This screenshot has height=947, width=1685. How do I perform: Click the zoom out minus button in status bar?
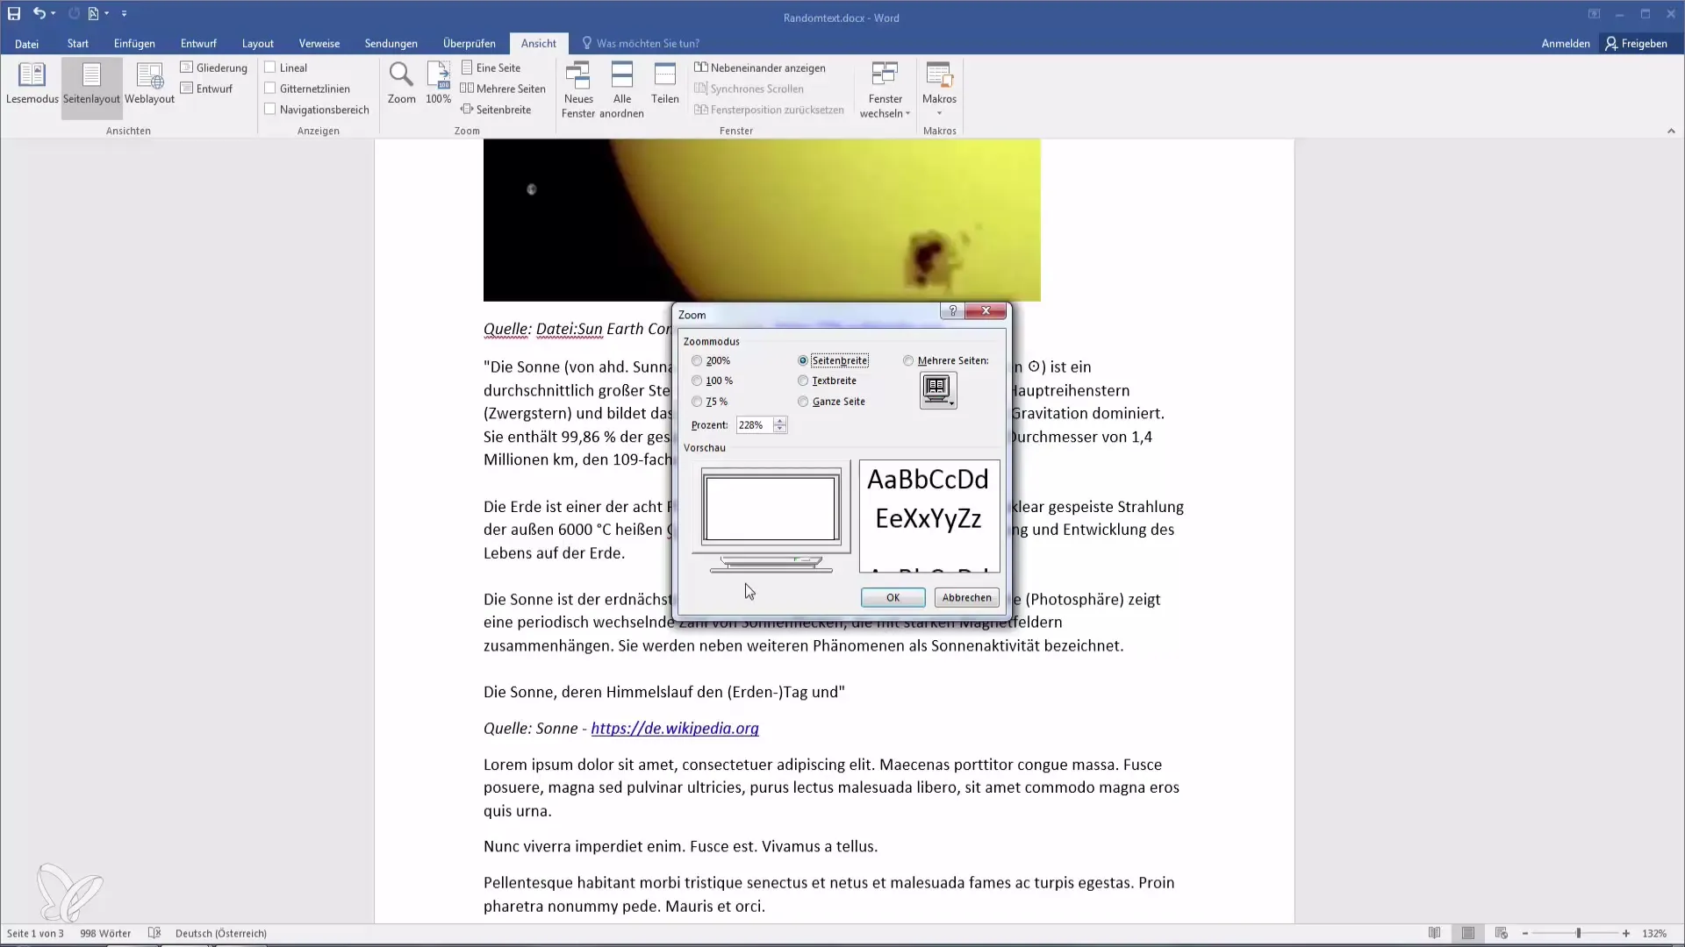point(1524,933)
